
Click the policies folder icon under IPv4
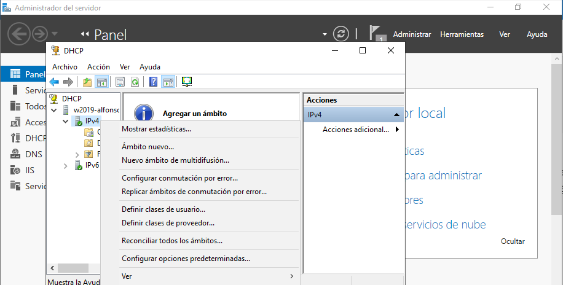coord(89,143)
